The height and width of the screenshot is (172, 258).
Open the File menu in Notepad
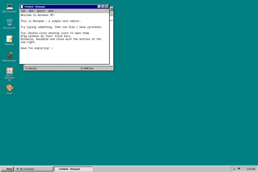[x=23, y=11]
